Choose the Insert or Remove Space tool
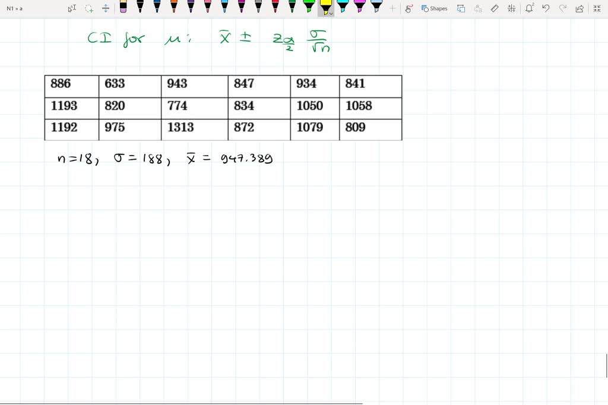This screenshot has width=608, height=405. (106, 8)
